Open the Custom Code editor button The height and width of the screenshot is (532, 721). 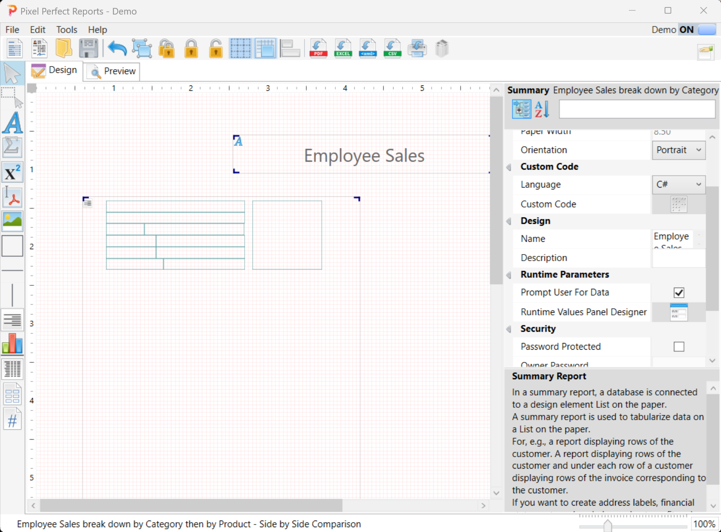[679, 204]
